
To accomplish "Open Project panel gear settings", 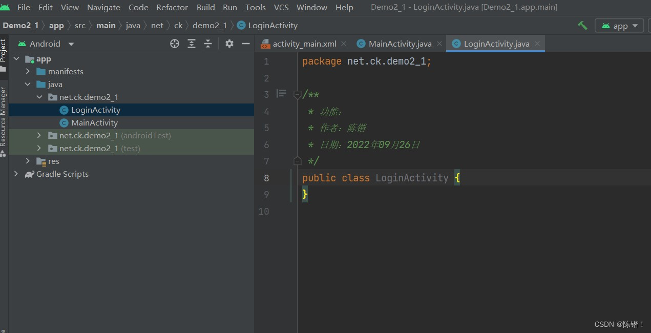I will (x=229, y=44).
